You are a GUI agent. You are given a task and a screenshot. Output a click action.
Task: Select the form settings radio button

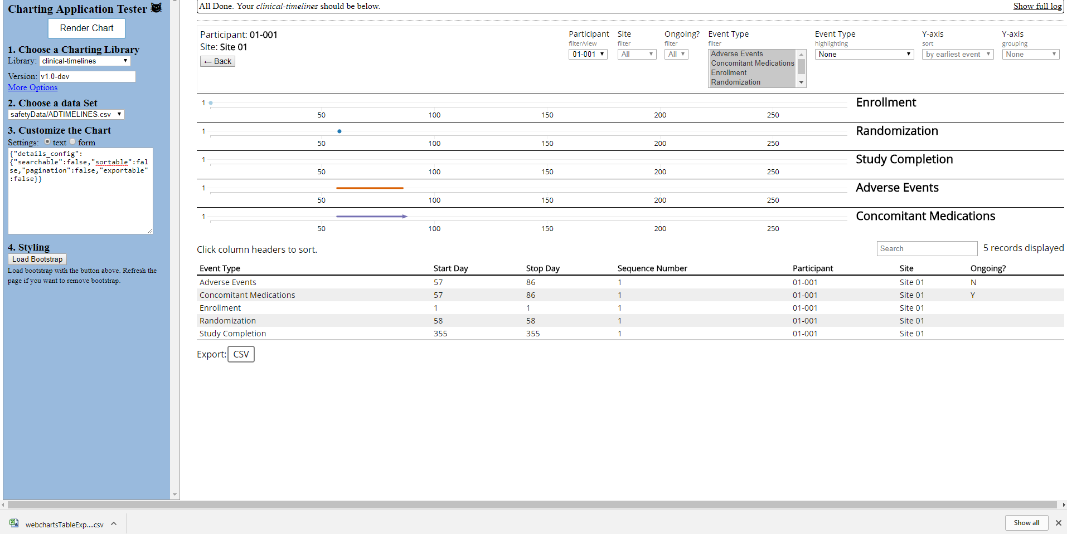click(72, 142)
